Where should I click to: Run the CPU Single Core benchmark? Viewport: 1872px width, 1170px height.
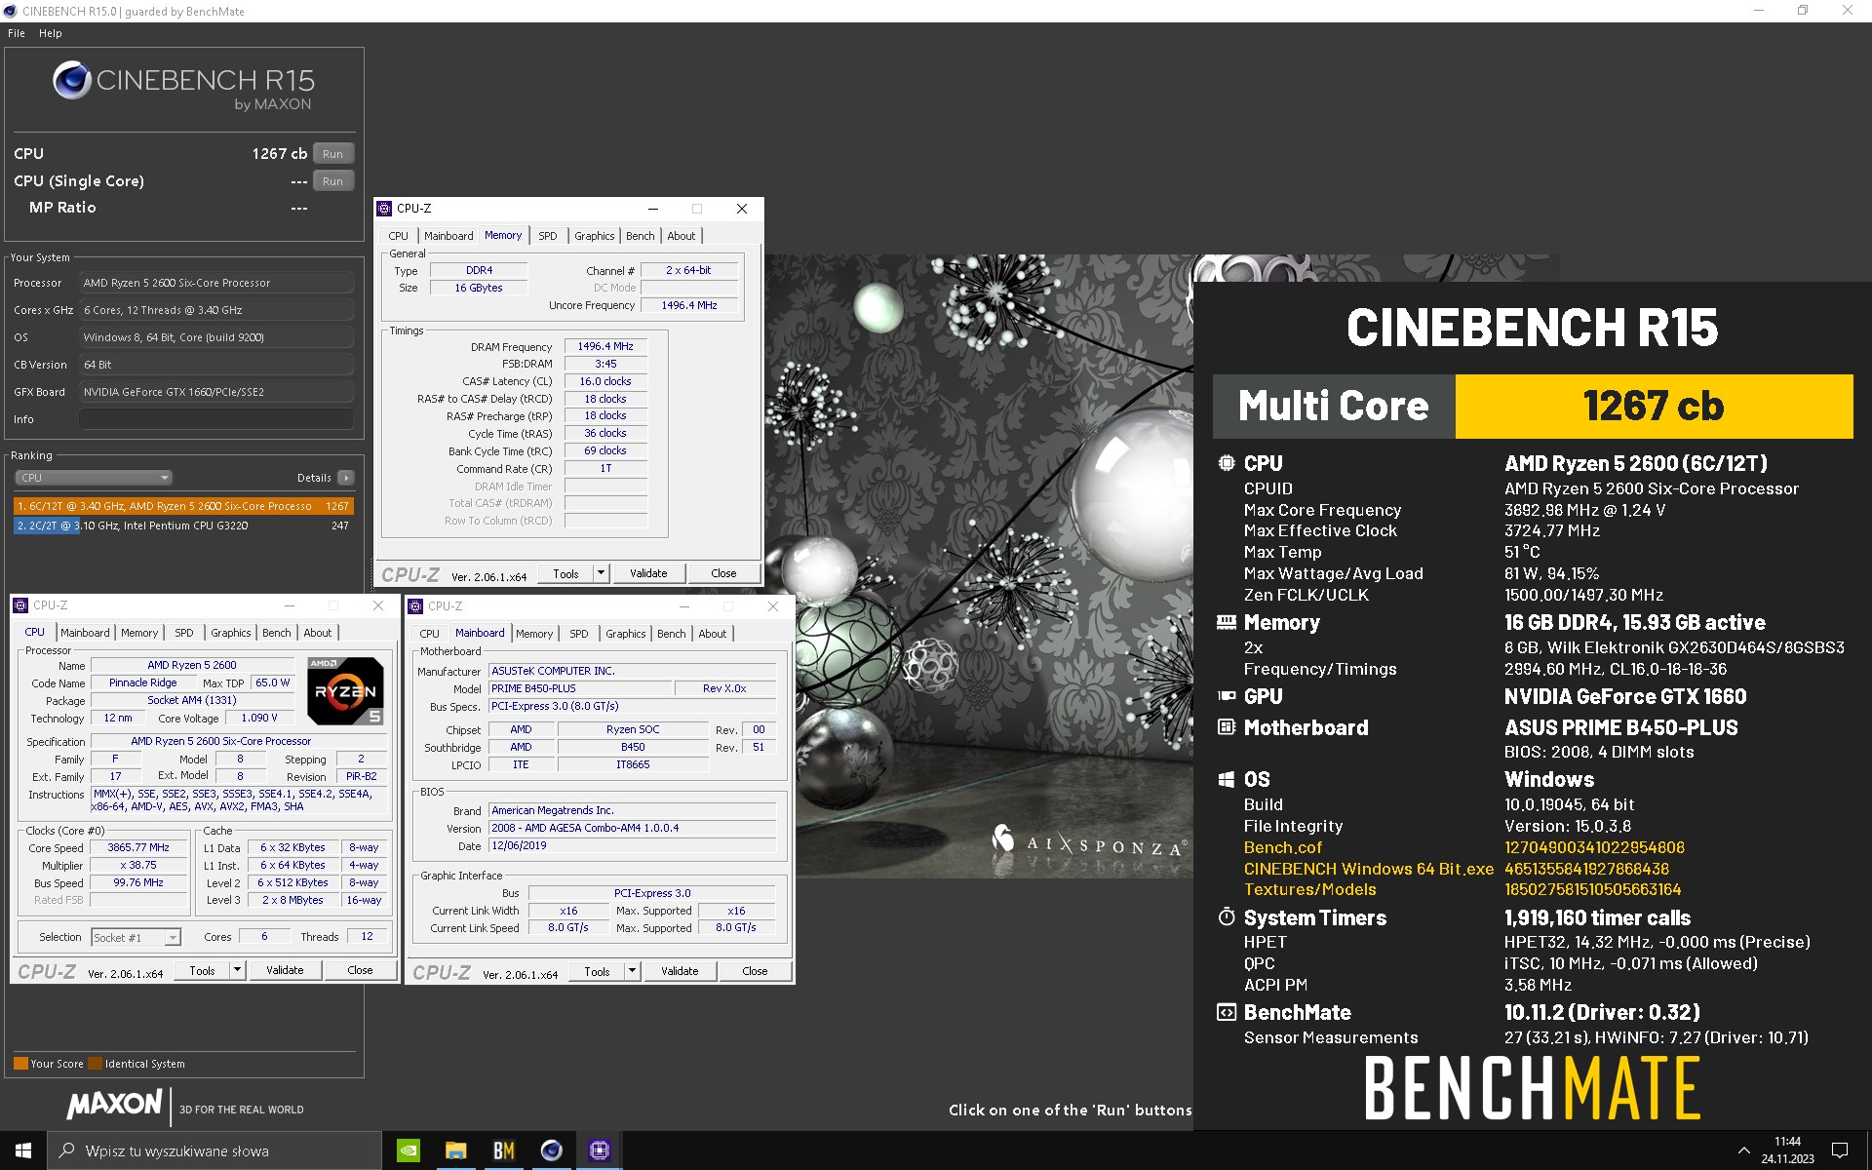(x=333, y=181)
